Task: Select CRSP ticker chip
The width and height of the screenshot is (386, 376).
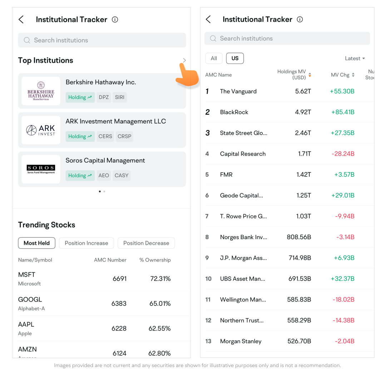Action: point(124,137)
